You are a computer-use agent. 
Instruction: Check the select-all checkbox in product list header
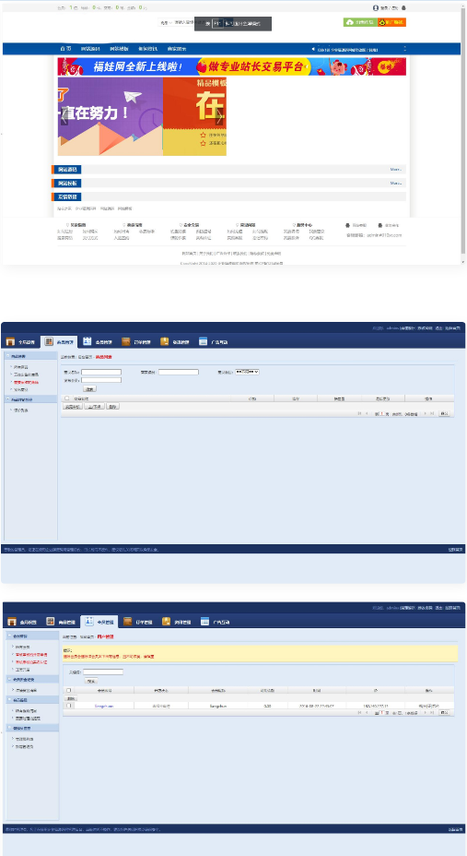[x=67, y=398]
